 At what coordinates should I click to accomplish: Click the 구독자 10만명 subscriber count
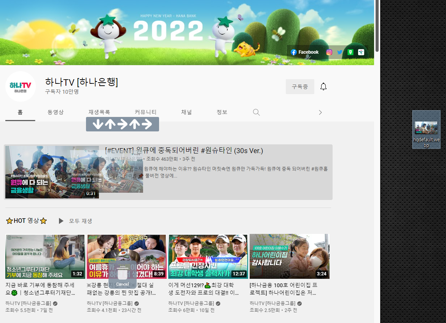pyautogui.click(x=62, y=92)
